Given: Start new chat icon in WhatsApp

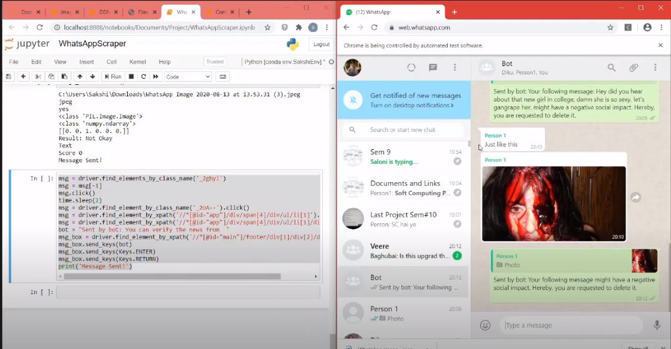Looking at the screenshot, I should pyautogui.click(x=432, y=68).
